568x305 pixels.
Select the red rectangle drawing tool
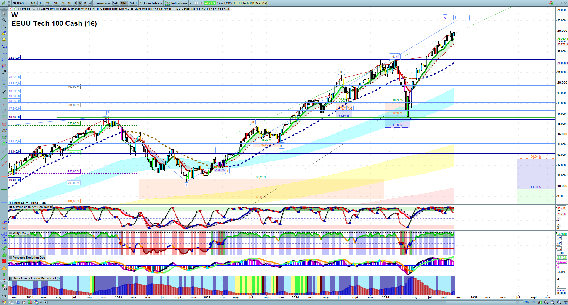(x=4, y=66)
